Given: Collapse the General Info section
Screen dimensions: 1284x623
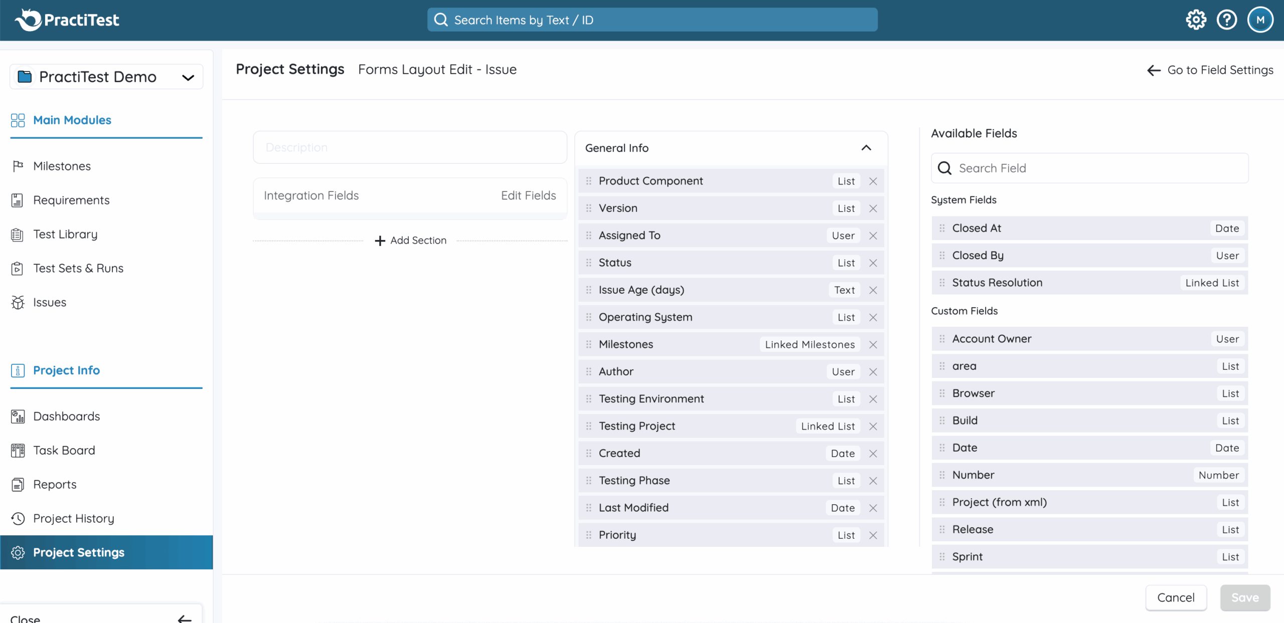Looking at the screenshot, I should click(866, 148).
